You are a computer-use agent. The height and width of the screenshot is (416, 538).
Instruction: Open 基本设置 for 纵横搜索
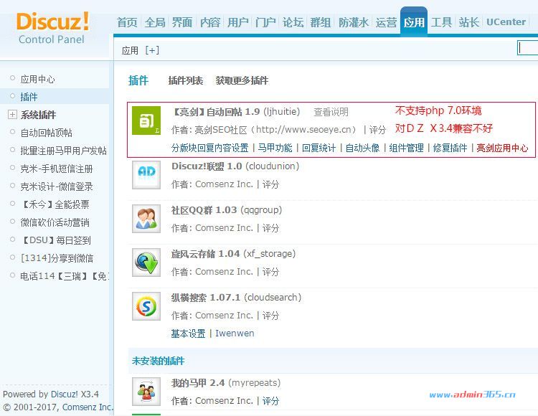coord(189,334)
